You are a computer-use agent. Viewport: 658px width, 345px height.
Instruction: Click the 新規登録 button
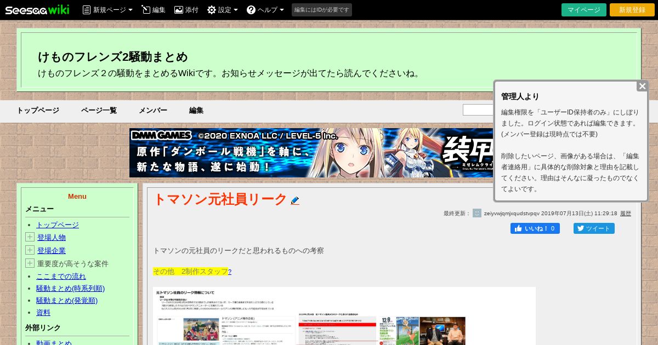coord(632,10)
